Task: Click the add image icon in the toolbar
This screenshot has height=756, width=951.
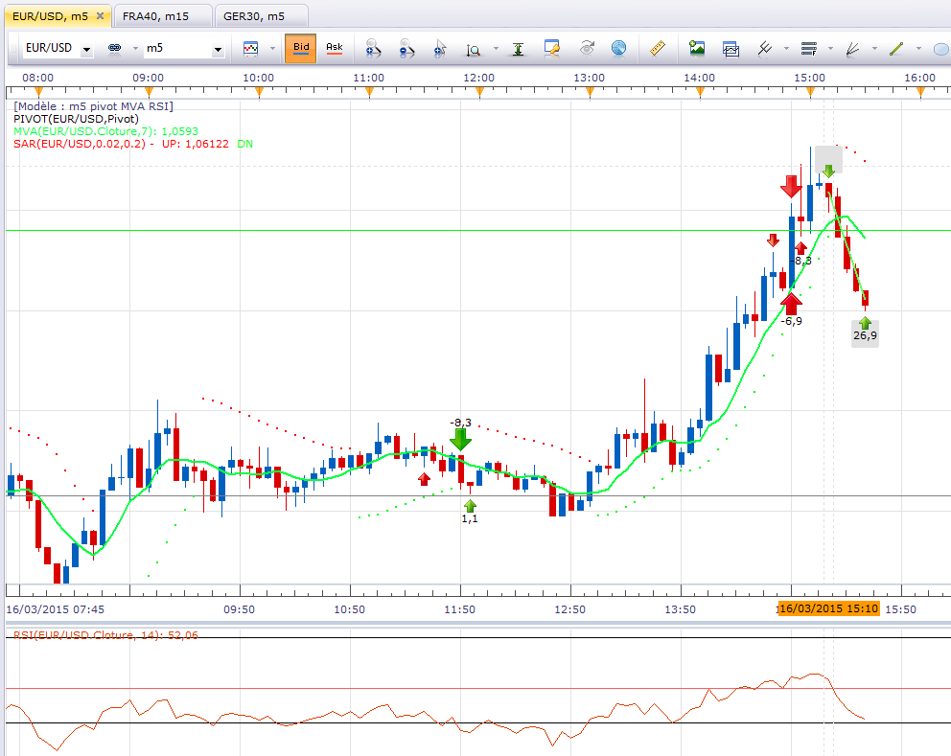Action: [697, 49]
